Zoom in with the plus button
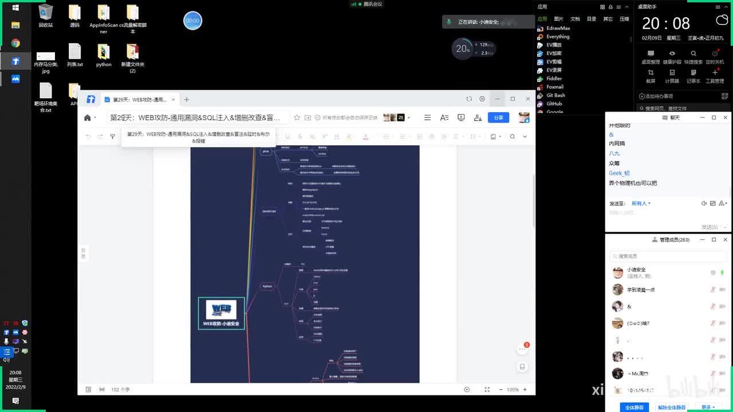The width and height of the screenshot is (733, 412). tap(525, 390)
